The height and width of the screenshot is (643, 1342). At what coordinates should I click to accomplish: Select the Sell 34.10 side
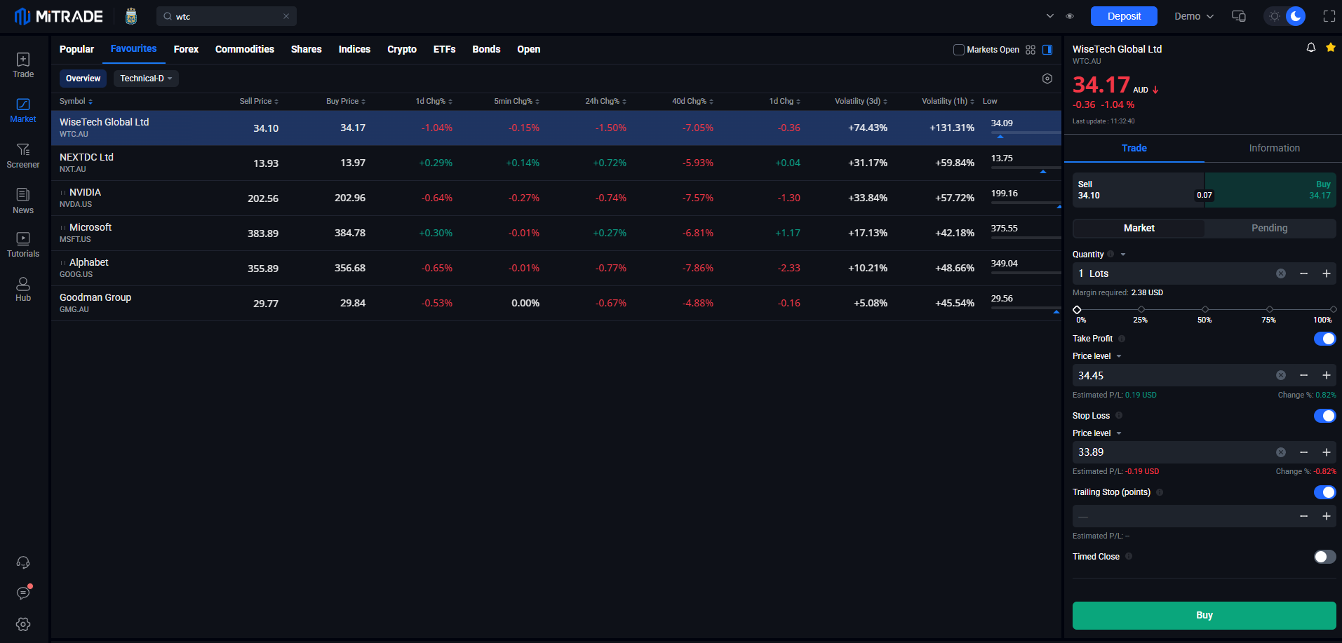[1138, 190]
